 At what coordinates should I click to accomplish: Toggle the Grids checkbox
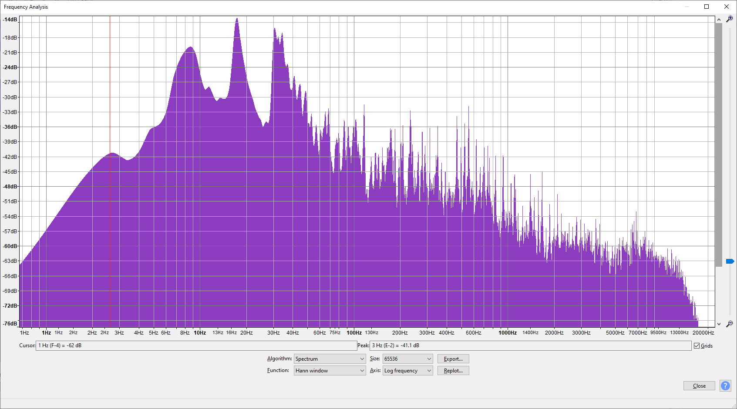pos(697,346)
